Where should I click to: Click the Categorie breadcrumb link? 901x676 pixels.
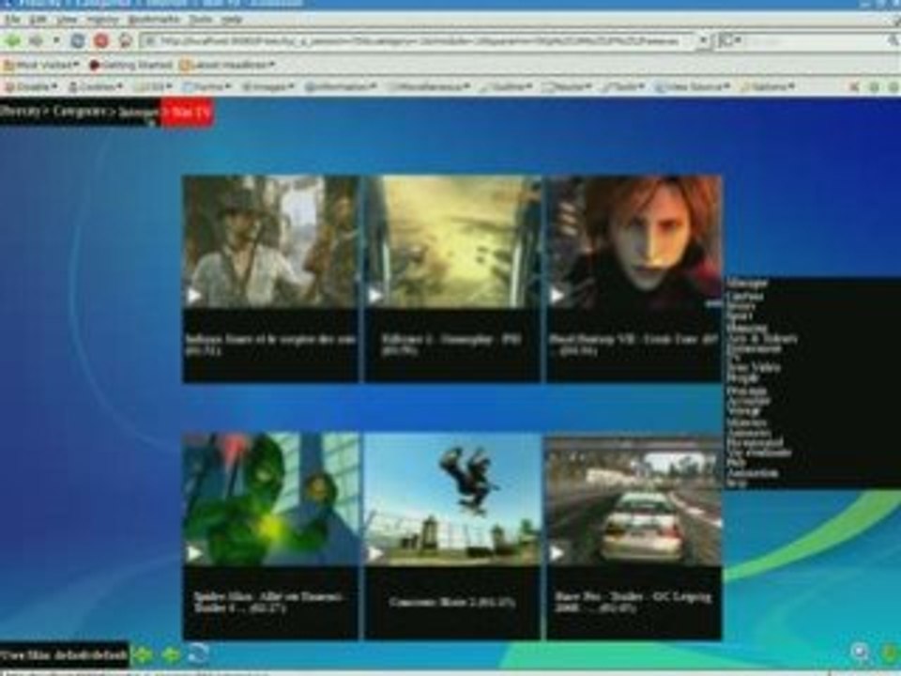pyautogui.click(x=77, y=111)
